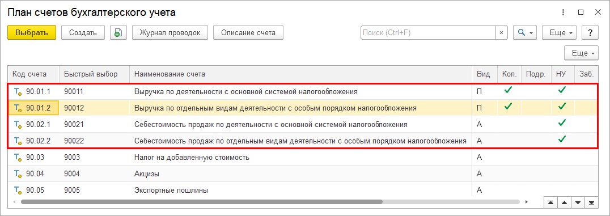Click account icon for row 90.02.2
This screenshot has width=610, height=216.
point(18,141)
